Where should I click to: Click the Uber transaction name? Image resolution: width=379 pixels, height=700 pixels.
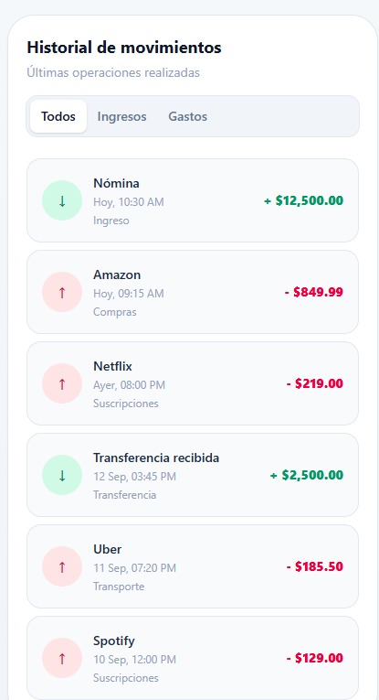coord(108,549)
